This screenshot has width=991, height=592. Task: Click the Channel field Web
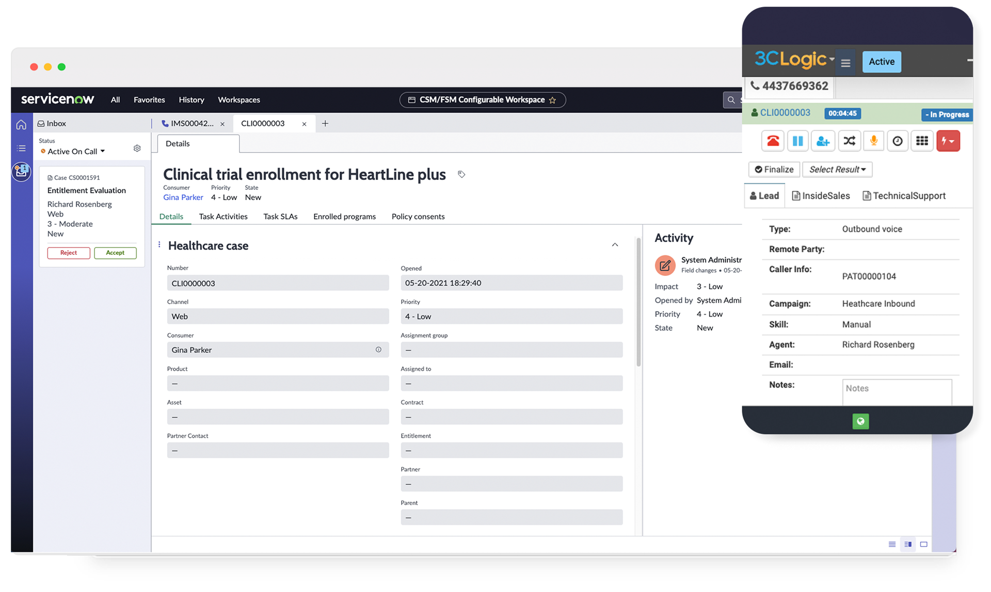(278, 316)
